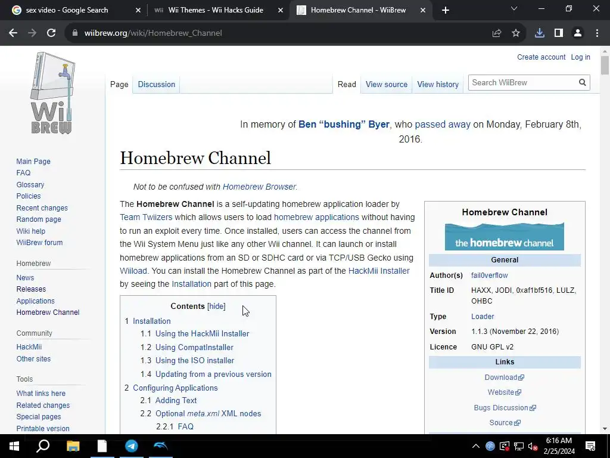Click the browser forward arrow
The width and height of the screenshot is (610, 458).
[32, 33]
